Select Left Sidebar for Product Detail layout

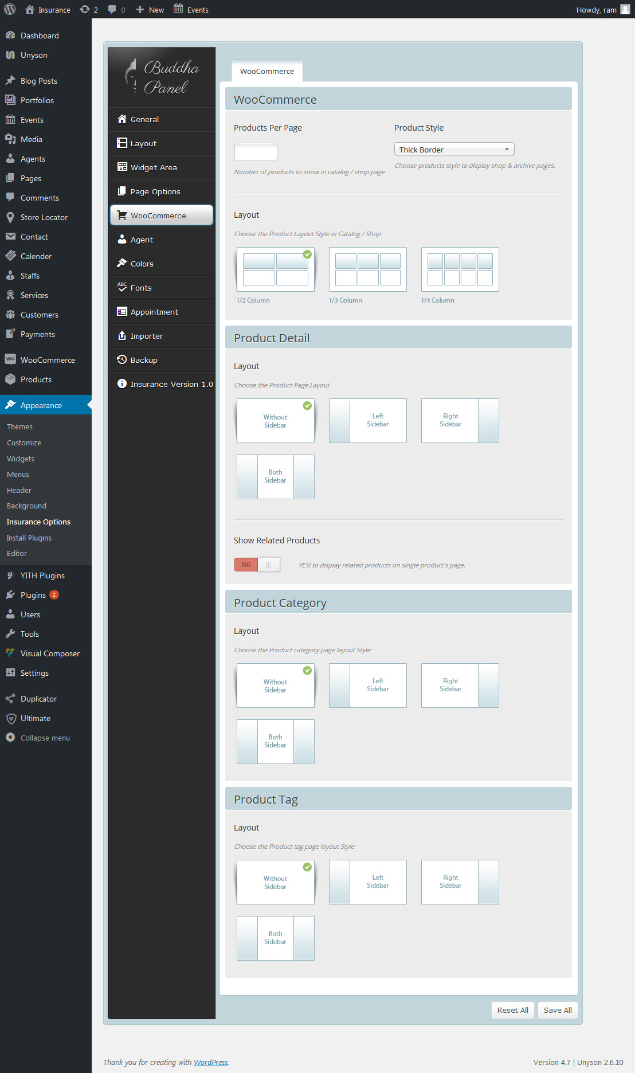coord(368,421)
